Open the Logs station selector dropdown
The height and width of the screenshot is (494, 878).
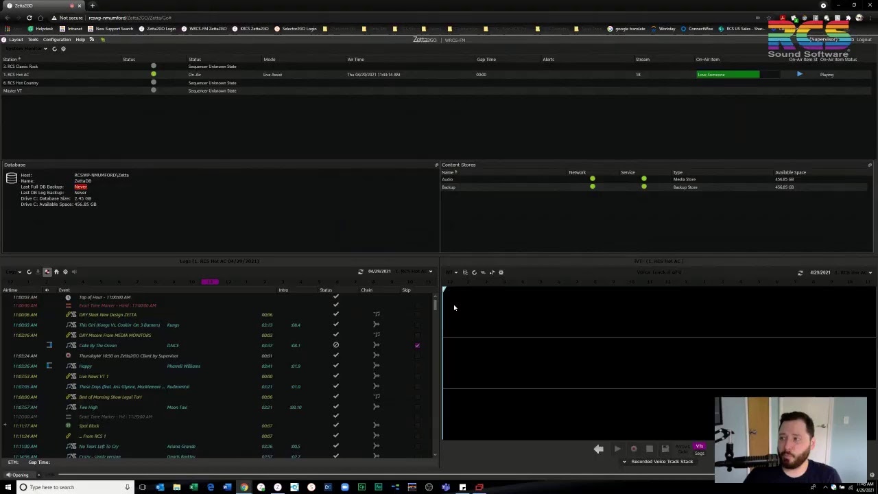[x=430, y=272]
